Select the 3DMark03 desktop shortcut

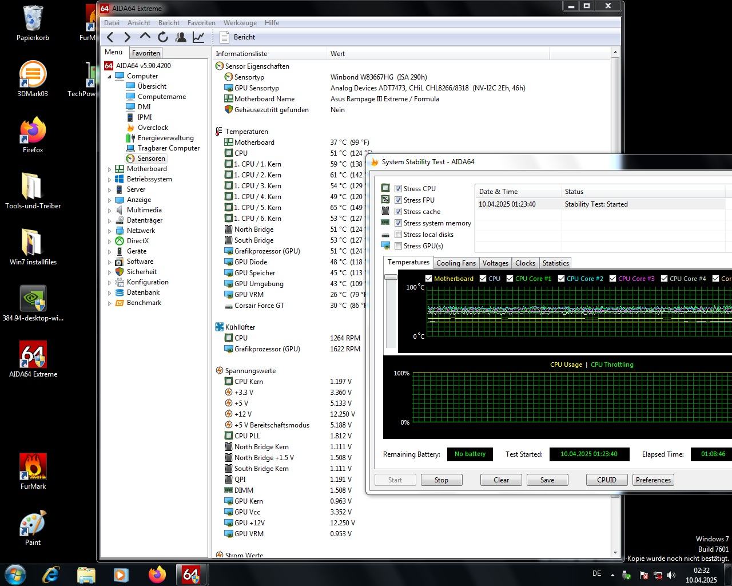[x=33, y=80]
